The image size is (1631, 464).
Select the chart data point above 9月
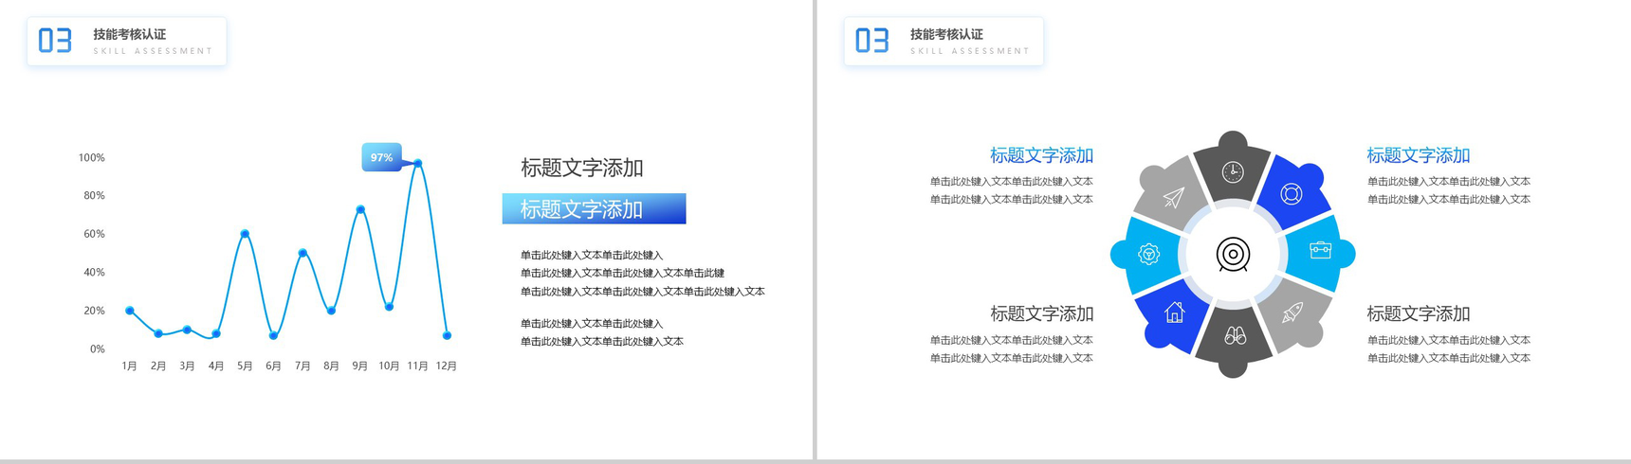(x=360, y=209)
